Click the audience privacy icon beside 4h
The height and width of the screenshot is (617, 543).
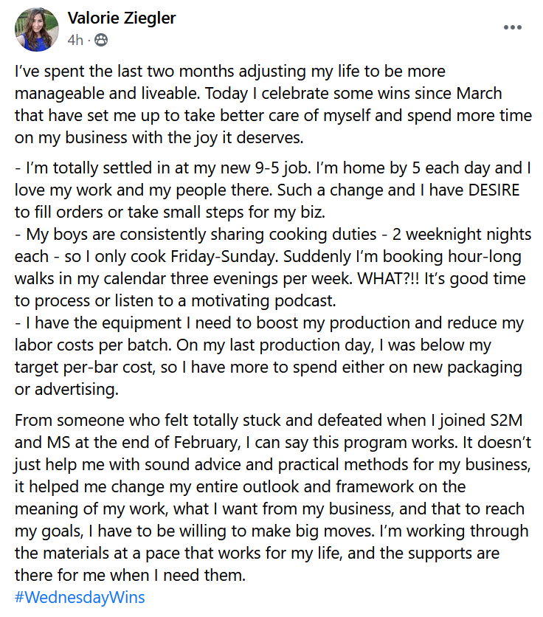click(x=101, y=41)
